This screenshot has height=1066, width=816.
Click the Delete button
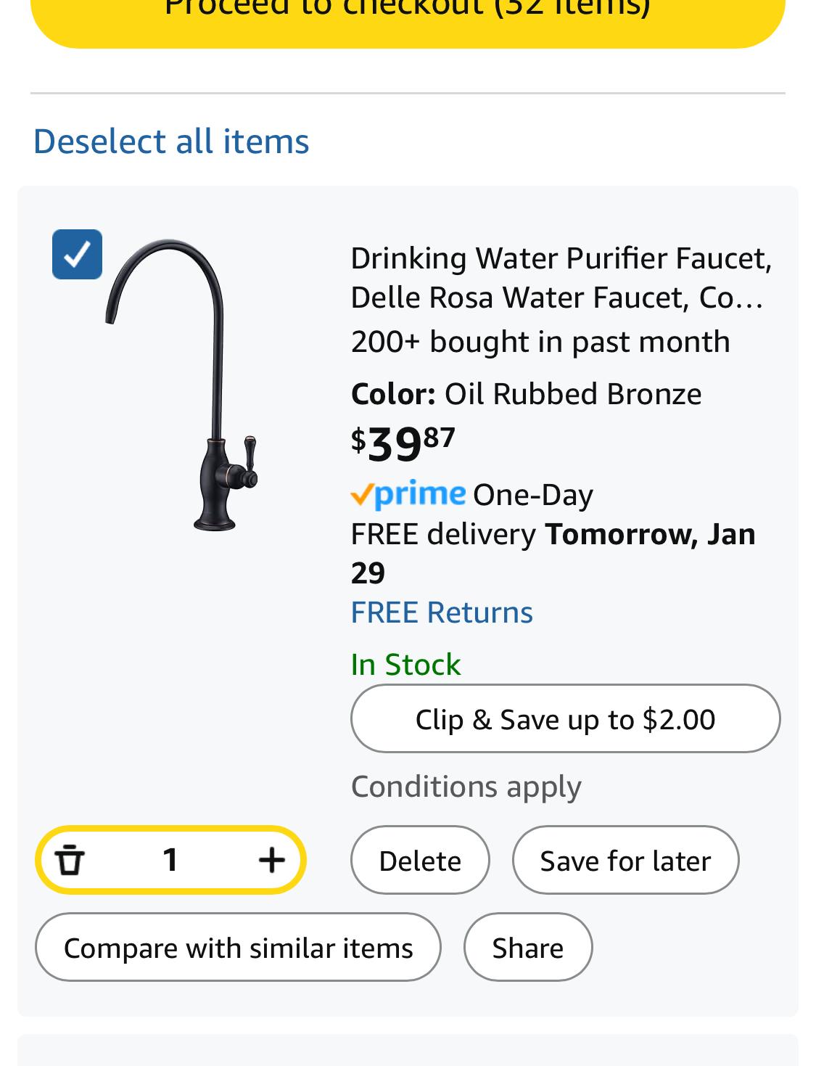pos(420,861)
